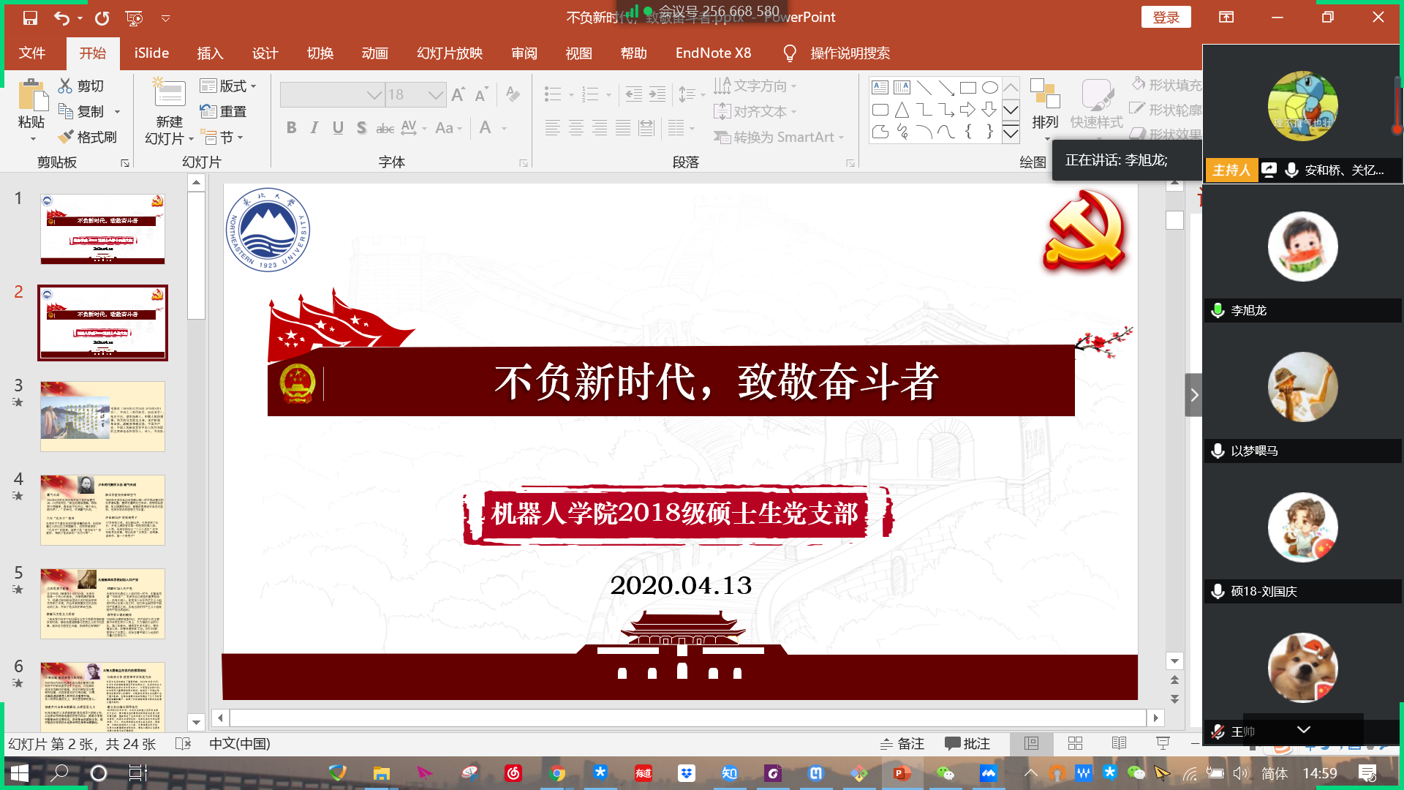The height and width of the screenshot is (790, 1404).
Task: Open the Insert (插入) ribbon tab
Action: [210, 53]
